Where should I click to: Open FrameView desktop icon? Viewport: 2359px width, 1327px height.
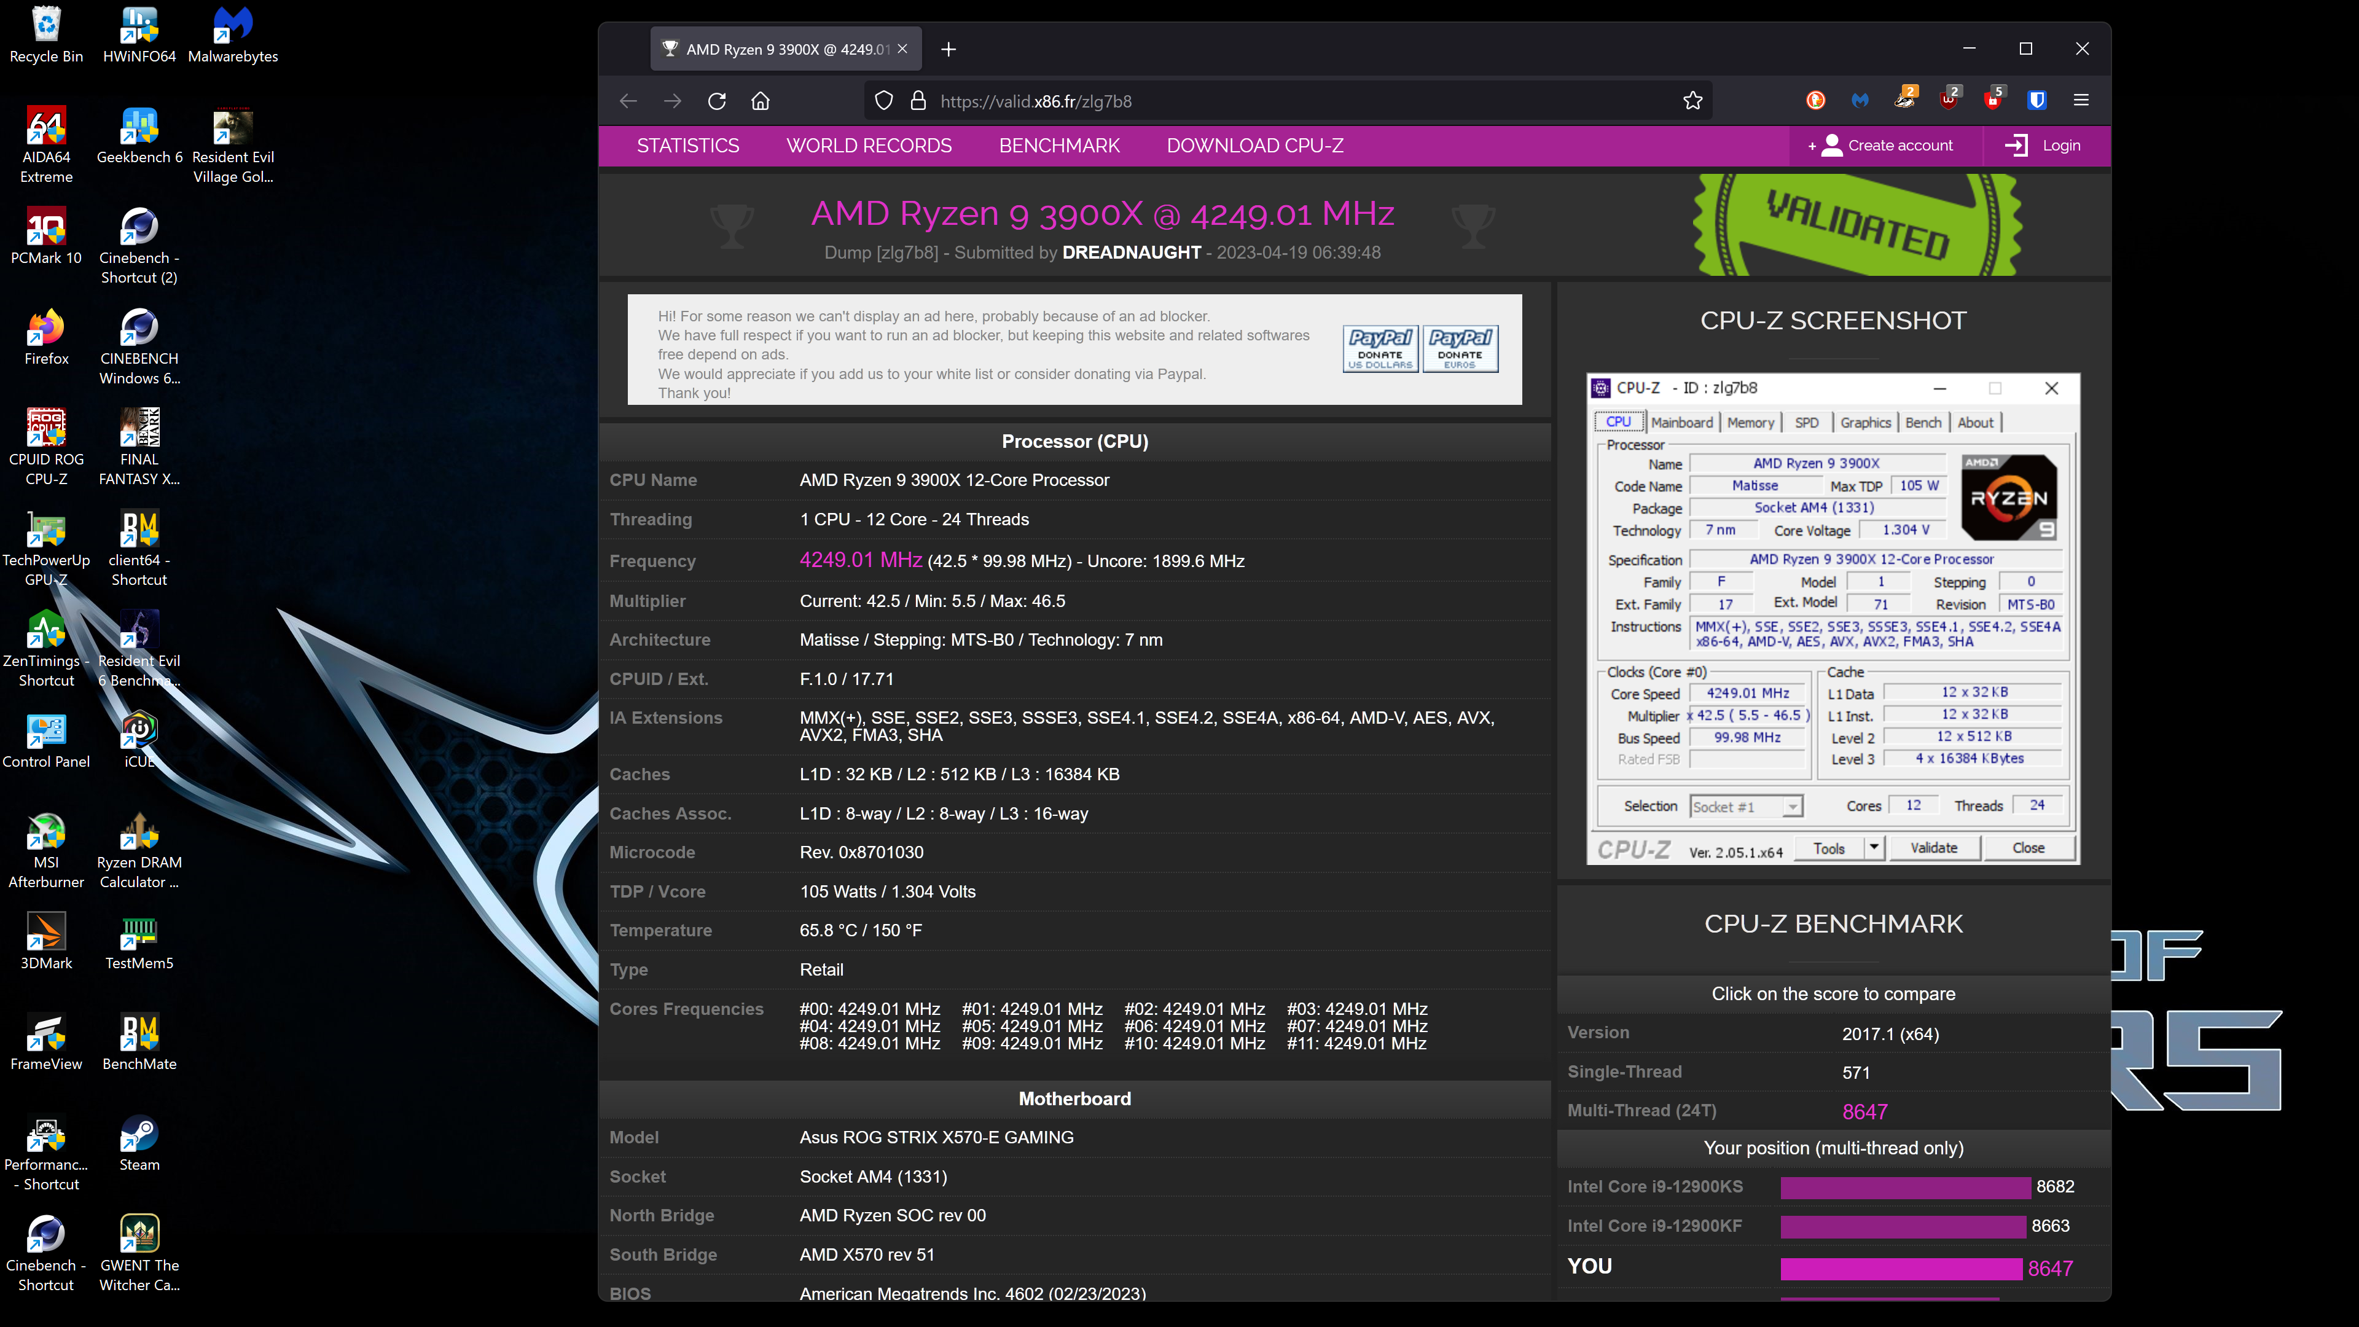(x=46, y=1042)
